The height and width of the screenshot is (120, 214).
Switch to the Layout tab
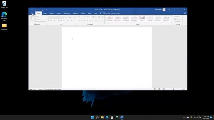(59, 13)
